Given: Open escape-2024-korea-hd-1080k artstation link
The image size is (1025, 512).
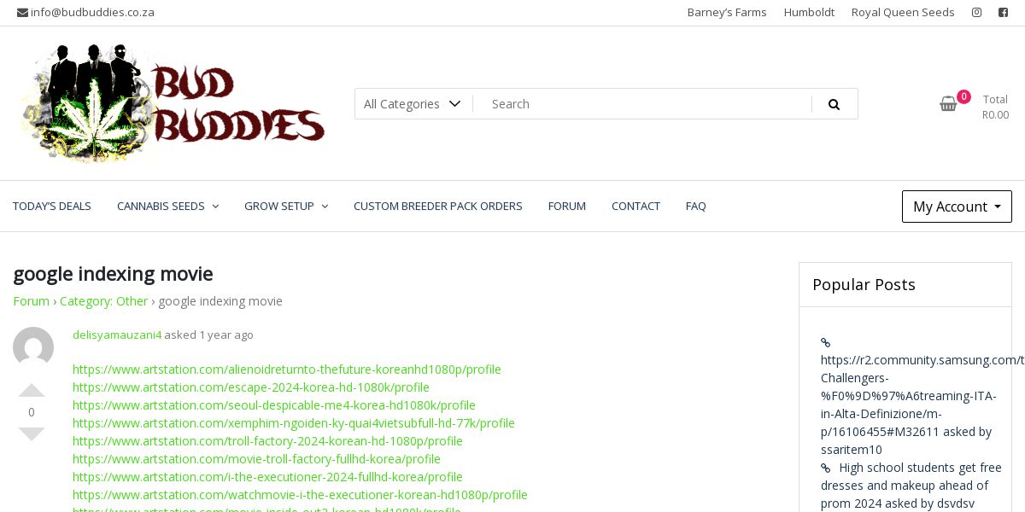Looking at the screenshot, I should coord(251,387).
